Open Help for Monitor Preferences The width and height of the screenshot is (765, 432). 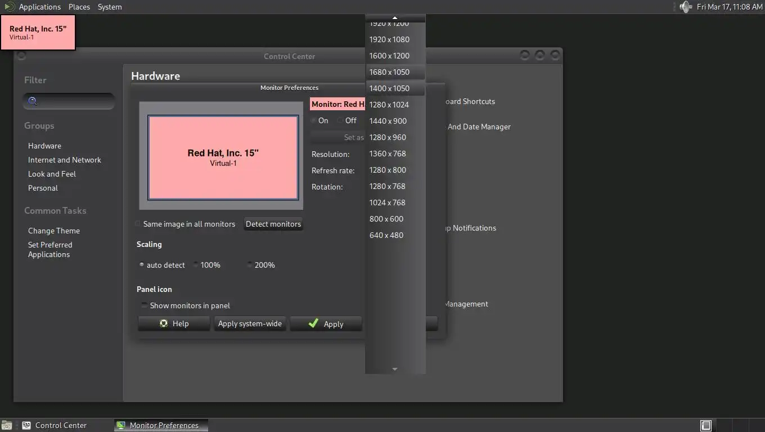click(x=174, y=323)
